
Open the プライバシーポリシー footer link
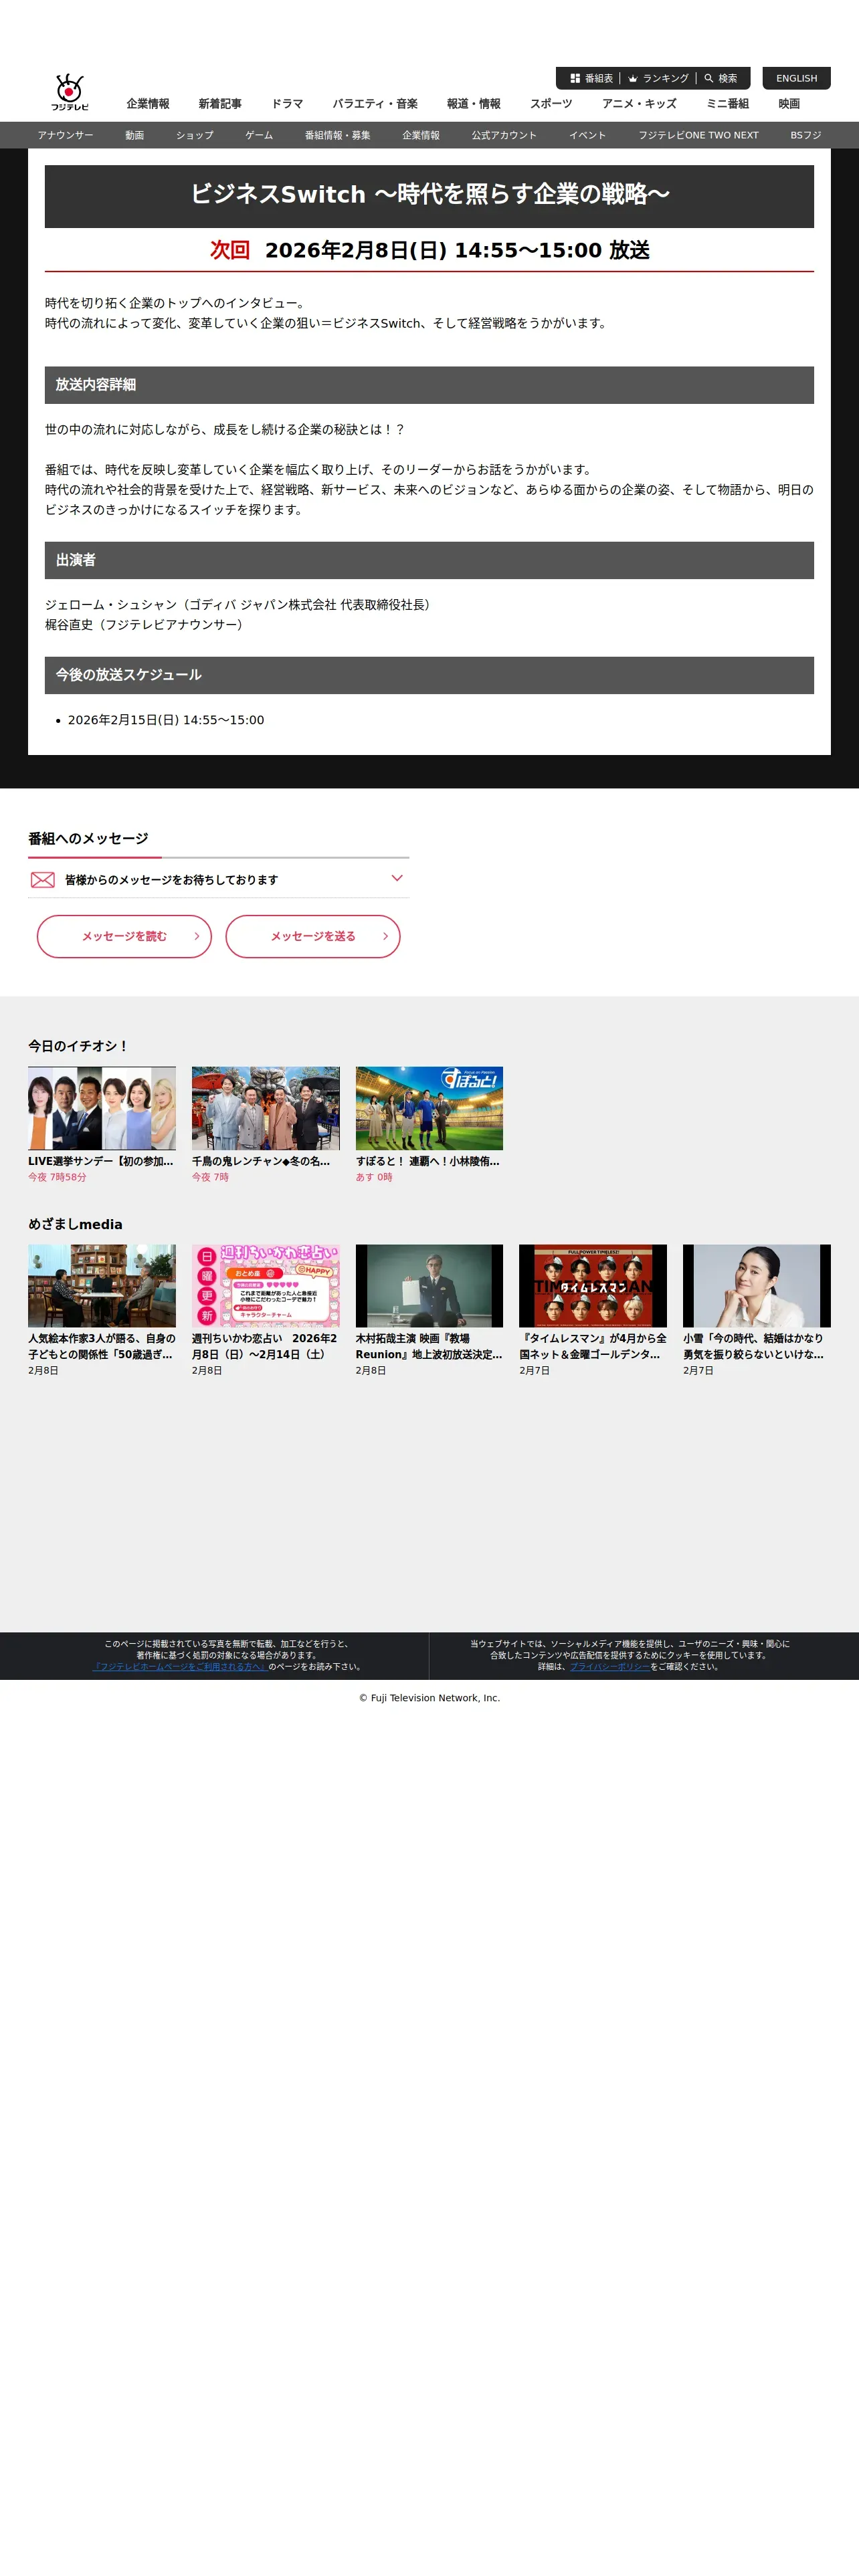pyautogui.click(x=610, y=1667)
